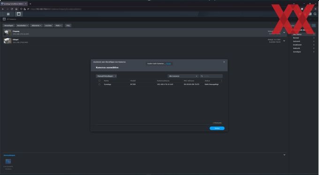This screenshot has height=175, width=319.
Task: Collapse the bottom related applications panel
Action: pyautogui.click(x=284, y=155)
